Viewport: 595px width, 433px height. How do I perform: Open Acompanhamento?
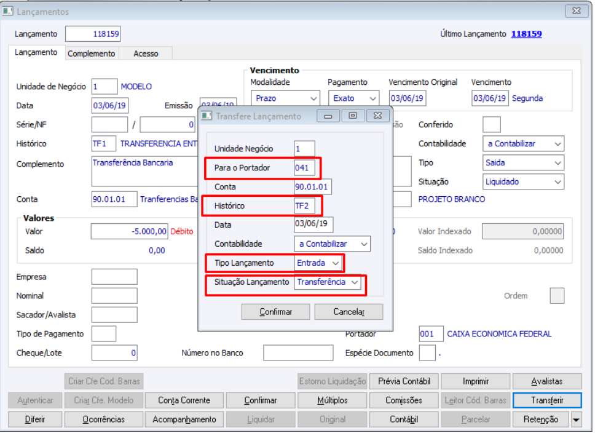coord(184,419)
